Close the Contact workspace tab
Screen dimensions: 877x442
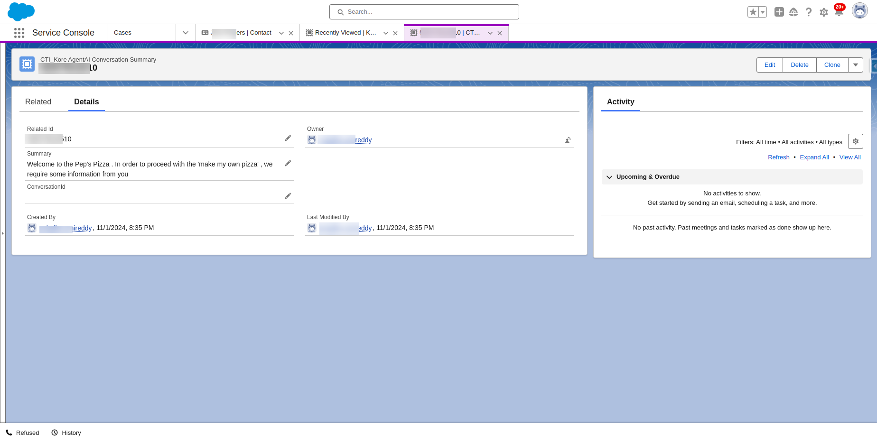pos(291,33)
